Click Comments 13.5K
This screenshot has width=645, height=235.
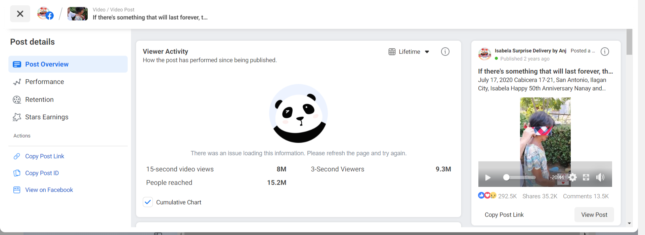coord(586,196)
